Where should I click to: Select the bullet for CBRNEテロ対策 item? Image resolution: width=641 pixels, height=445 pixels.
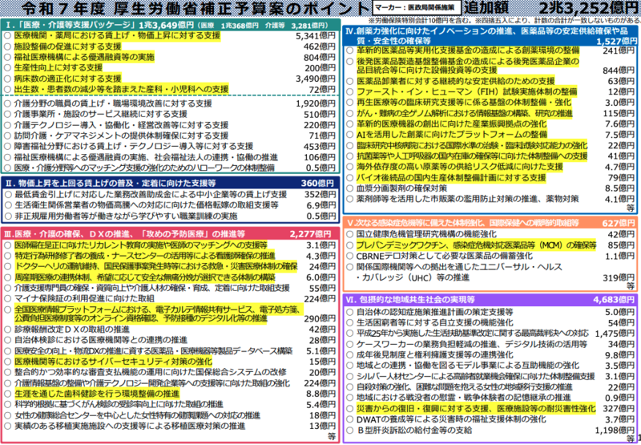[x=349, y=256]
